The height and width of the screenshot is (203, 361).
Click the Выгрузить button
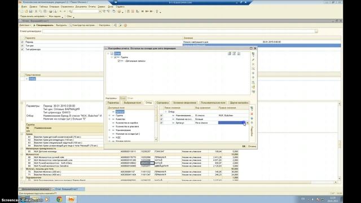pyautogui.click(x=61, y=25)
